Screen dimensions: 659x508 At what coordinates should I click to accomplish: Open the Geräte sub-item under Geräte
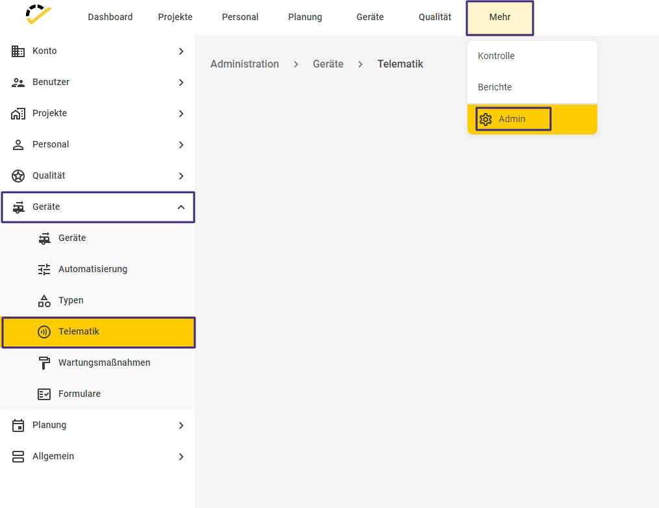pyautogui.click(x=97, y=238)
